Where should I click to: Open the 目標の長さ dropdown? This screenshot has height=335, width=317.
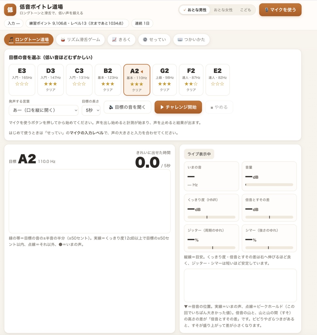(91, 110)
